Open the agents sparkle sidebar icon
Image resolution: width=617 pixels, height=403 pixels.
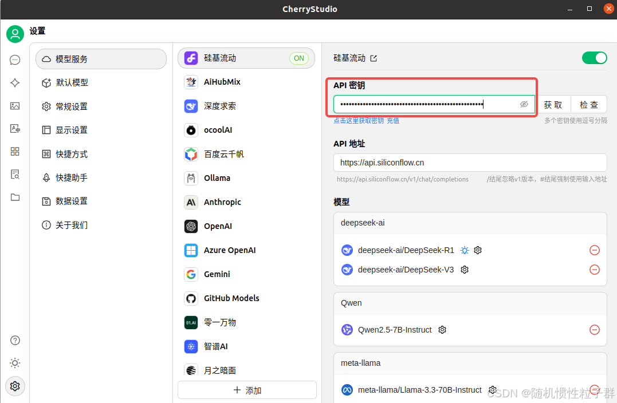click(x=15, y=82)
